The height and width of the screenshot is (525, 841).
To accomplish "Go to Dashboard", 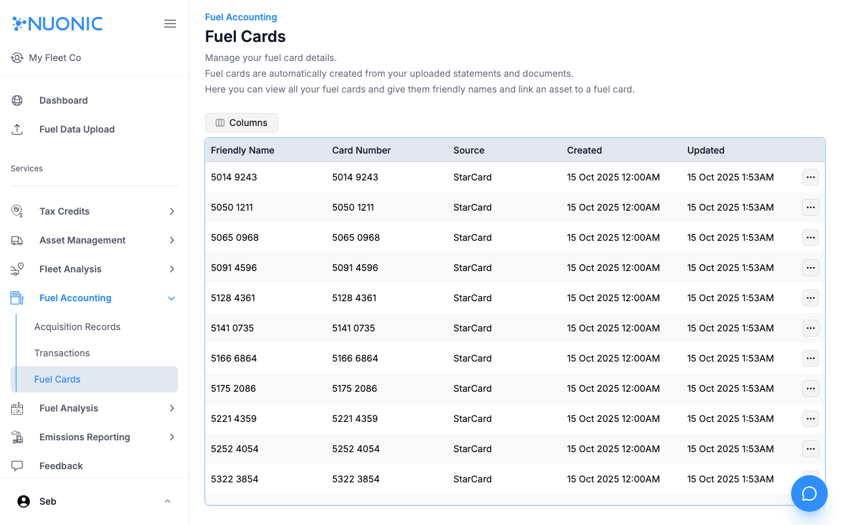I will coord(64,100).
